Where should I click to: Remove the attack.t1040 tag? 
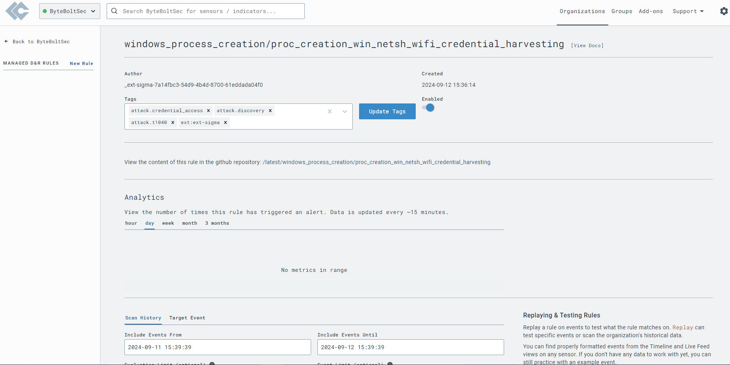[x=173, y=122]
